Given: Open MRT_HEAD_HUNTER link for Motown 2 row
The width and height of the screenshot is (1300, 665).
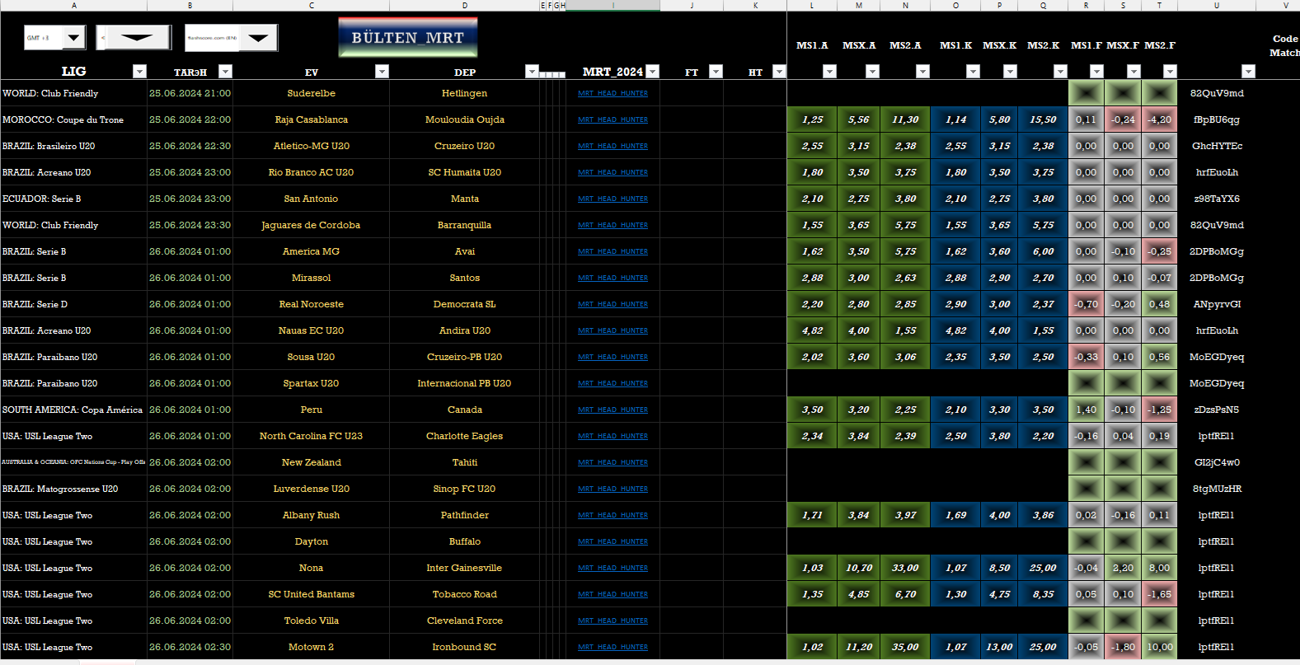Looking at the screenshot, I should (612, 647).
